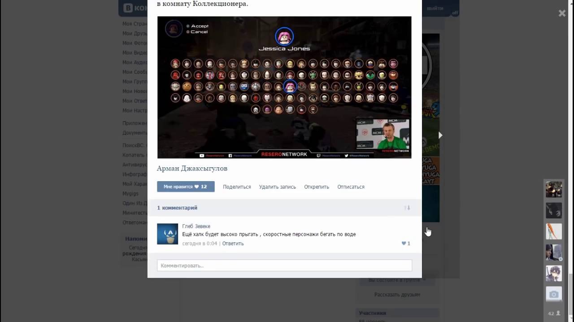Open the fourth friend avatar in chat sidebar
Image resolution: width=574 pixels, height=322 pixels.
554,253
